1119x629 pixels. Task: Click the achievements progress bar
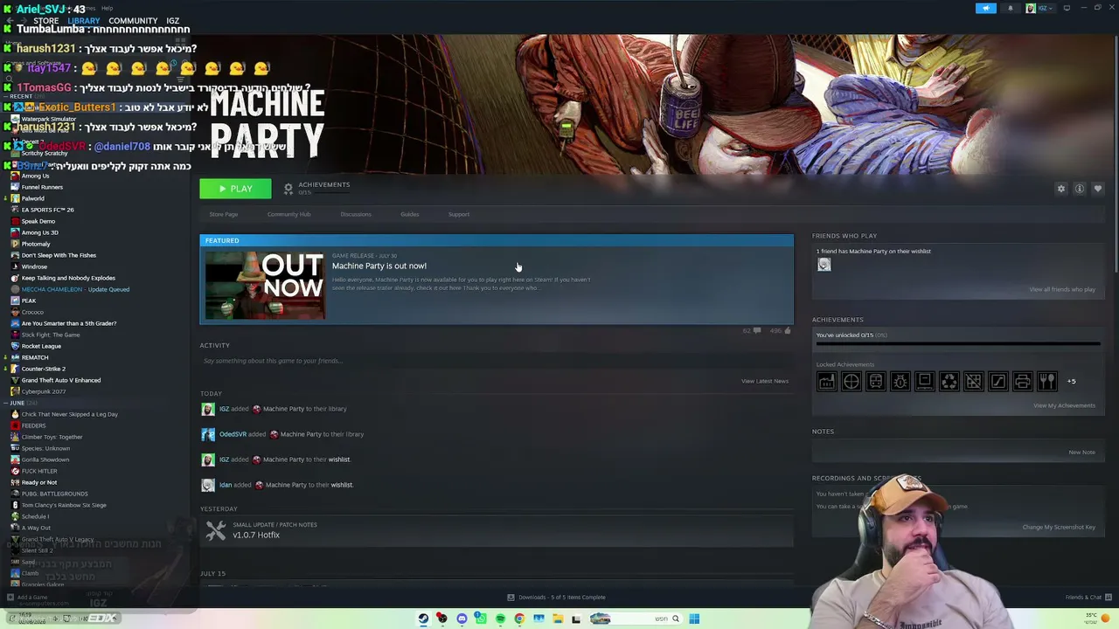point(958,344)
